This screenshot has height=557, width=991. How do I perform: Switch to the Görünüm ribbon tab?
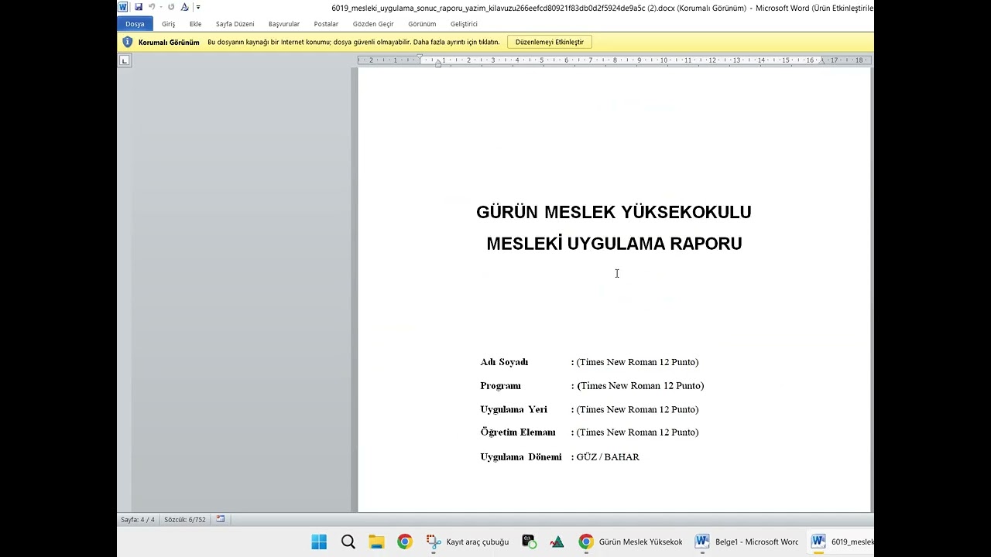coord(422,24)
